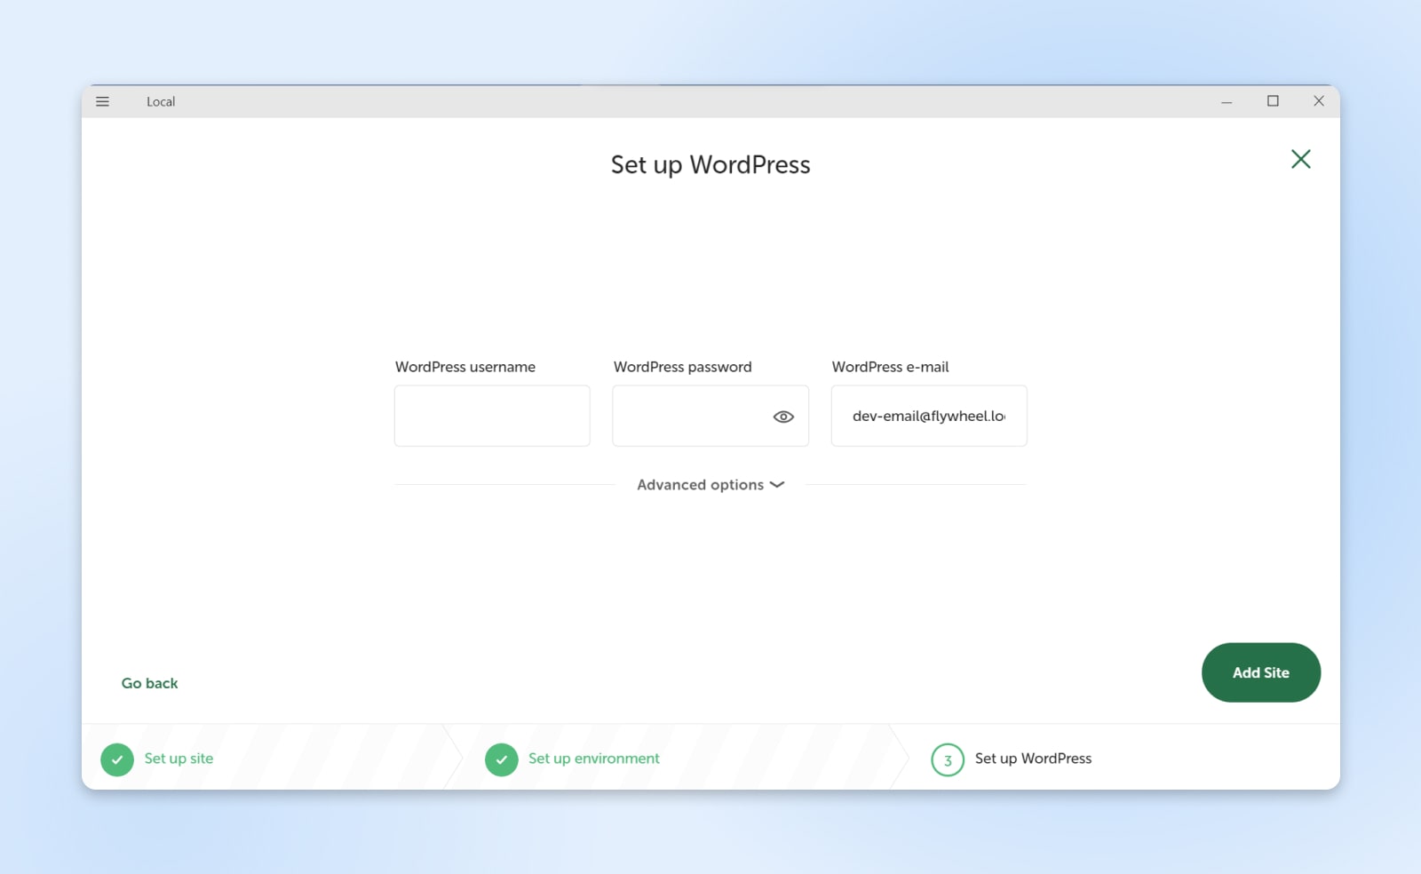The image size is (1421, 874).
Task: Click the step 3 circle icon
Action: 947,759
